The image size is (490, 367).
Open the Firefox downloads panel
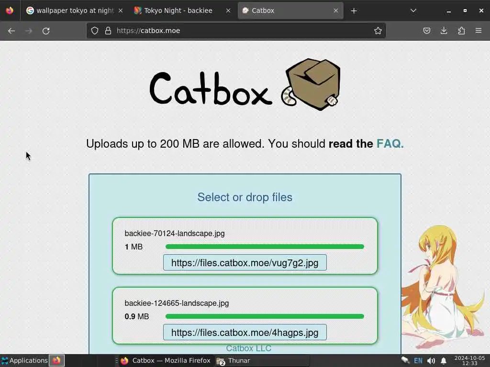click(444, 31)
